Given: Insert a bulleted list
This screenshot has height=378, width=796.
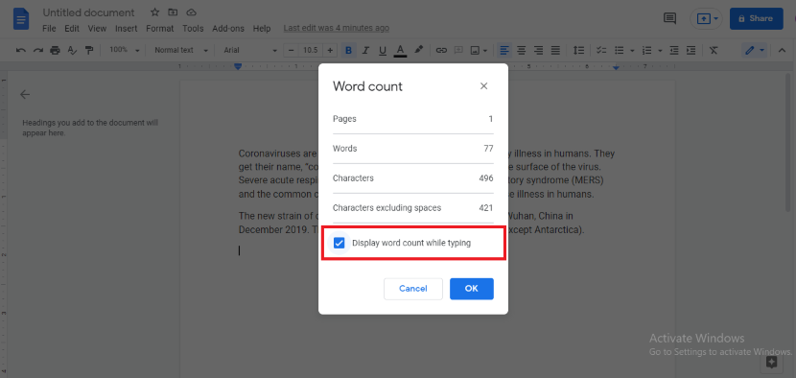Looking at the screenshot, I should [x=620, y=50].
